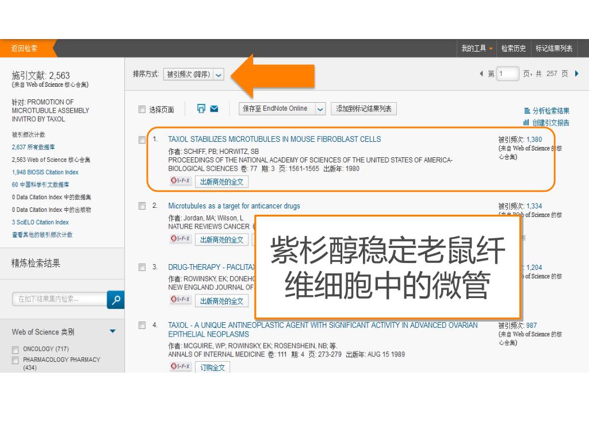
Task: Open title Microtubules as a target for anticancer drugs
Action: pyautogui.click(x=234, y=206)
